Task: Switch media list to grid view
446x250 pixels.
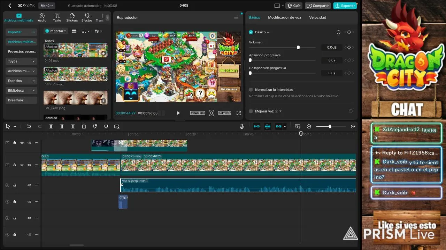Action: 74,31
